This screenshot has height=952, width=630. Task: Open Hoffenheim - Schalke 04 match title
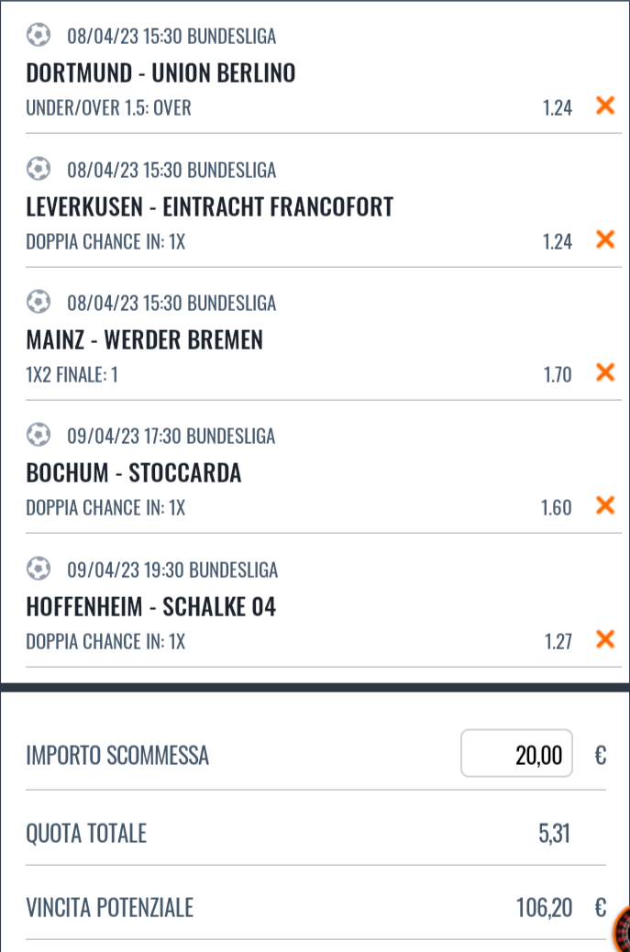click(151, 607)
